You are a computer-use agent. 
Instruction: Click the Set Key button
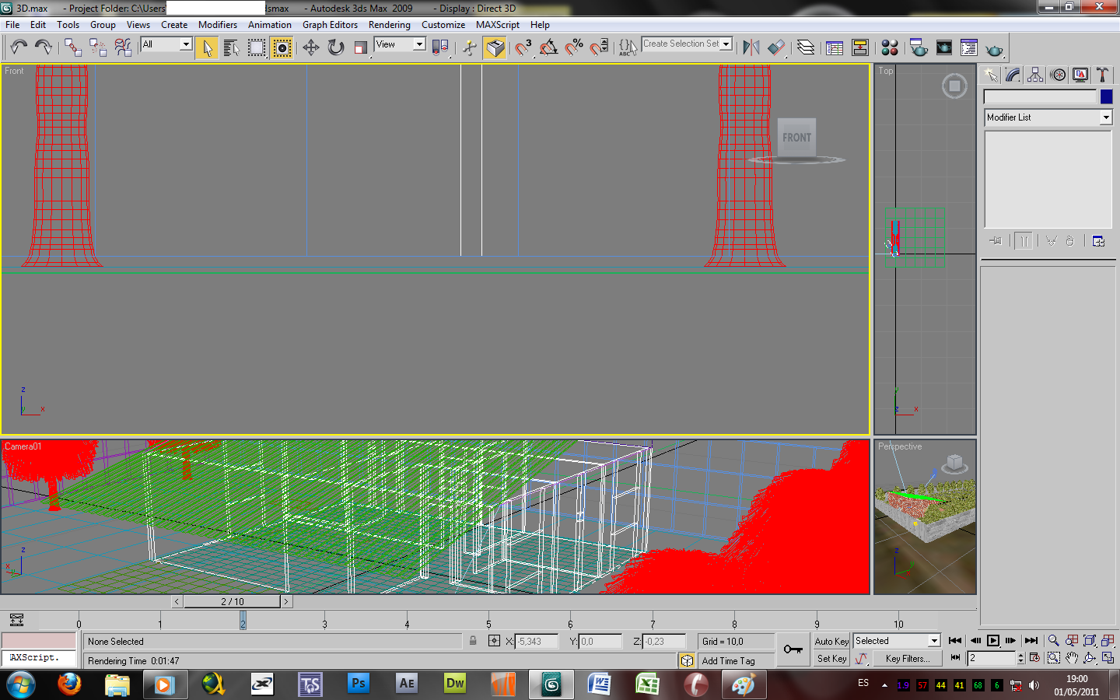tap(831, 659)
